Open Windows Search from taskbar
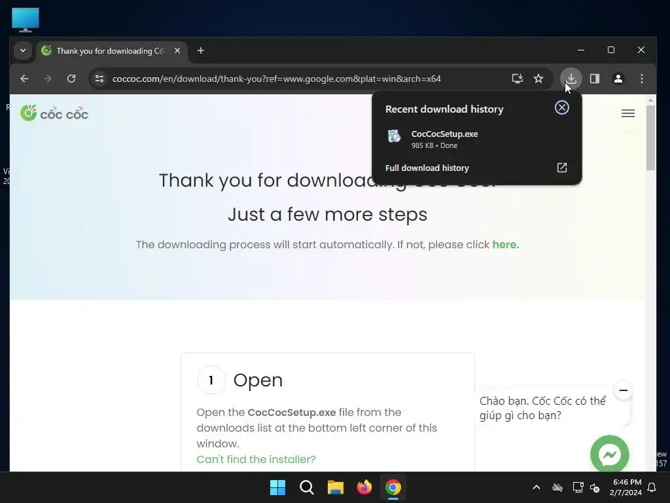 click(x=306, y=487)
